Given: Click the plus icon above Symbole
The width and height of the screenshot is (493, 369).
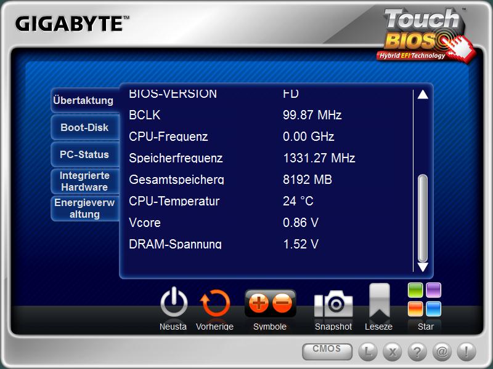Looking at the screenshot, I should (258, 303).
